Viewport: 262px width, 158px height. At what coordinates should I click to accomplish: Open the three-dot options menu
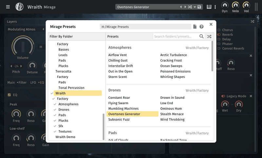click(215, 7)
